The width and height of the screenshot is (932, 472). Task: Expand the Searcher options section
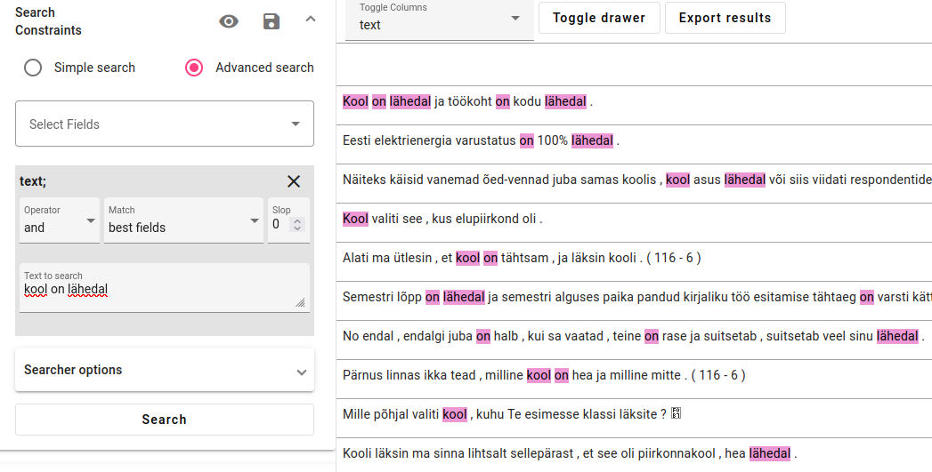tap(165, 370)
